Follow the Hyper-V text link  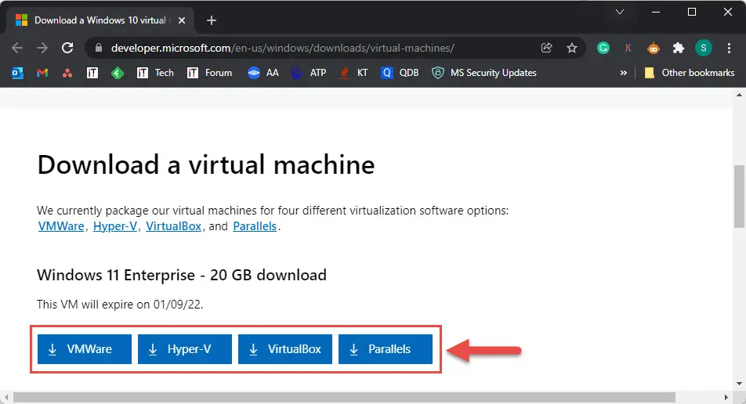pos(115,226)
